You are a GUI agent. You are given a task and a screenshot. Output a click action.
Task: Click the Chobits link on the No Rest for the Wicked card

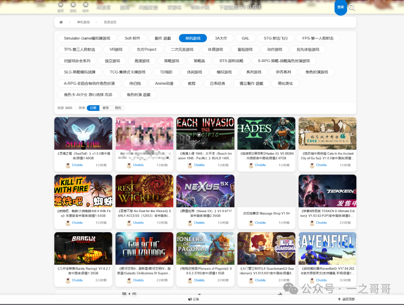[x=138, y=223]
